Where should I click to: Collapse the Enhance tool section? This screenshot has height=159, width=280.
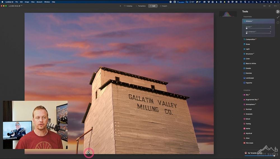[249, 21]
